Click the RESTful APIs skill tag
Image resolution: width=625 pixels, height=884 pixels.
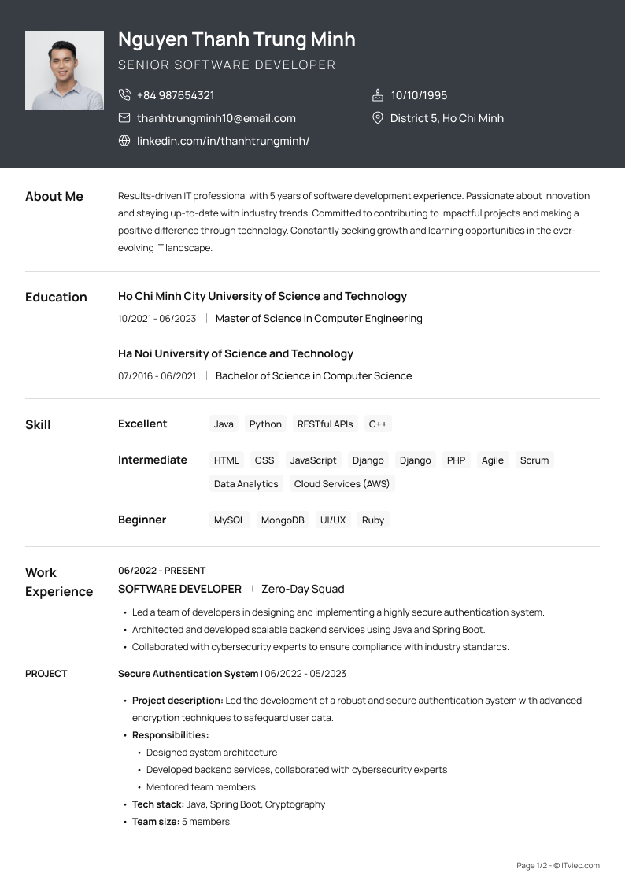[325, 424]
